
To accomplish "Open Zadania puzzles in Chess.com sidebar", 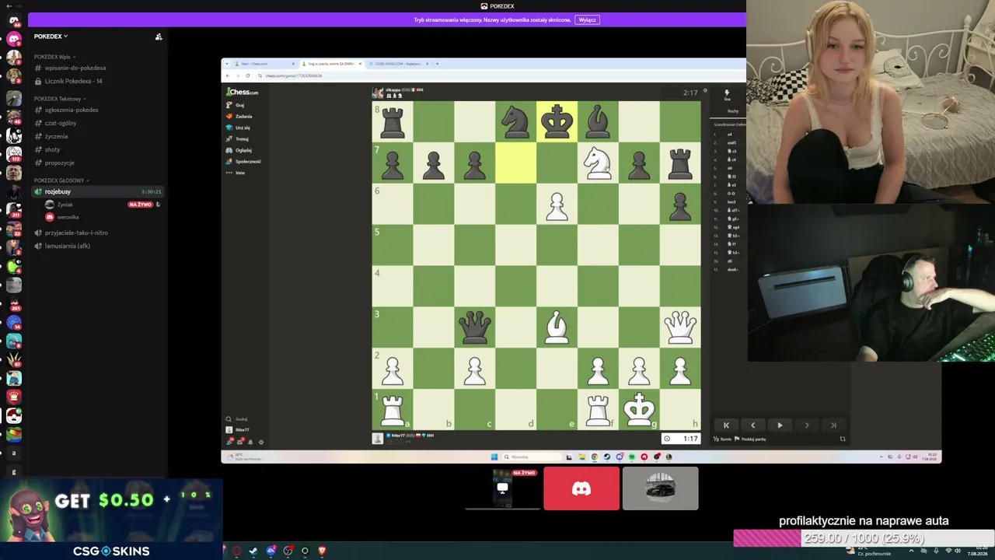I will (239, 117).
